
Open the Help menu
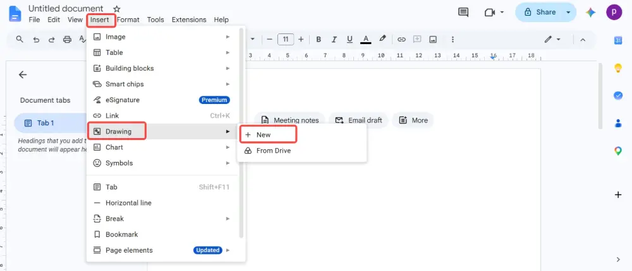(x=221, y=20)
